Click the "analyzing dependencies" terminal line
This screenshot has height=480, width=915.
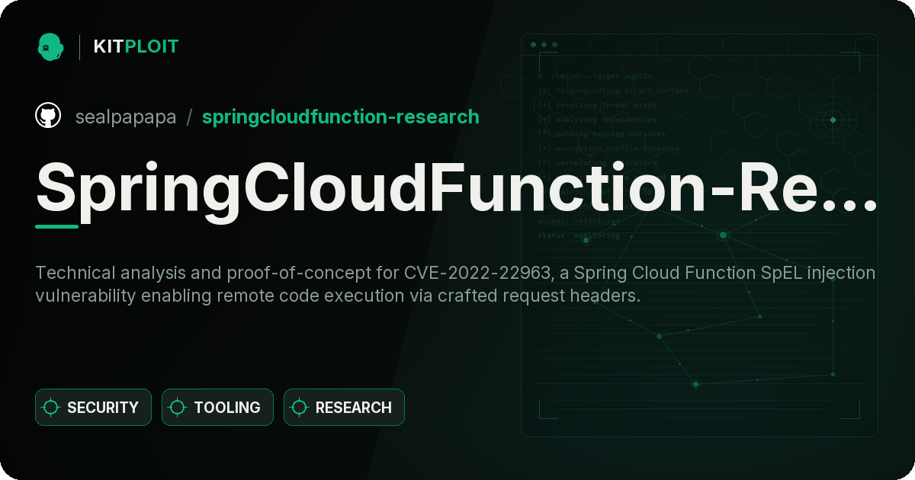[x=597, y=120]
